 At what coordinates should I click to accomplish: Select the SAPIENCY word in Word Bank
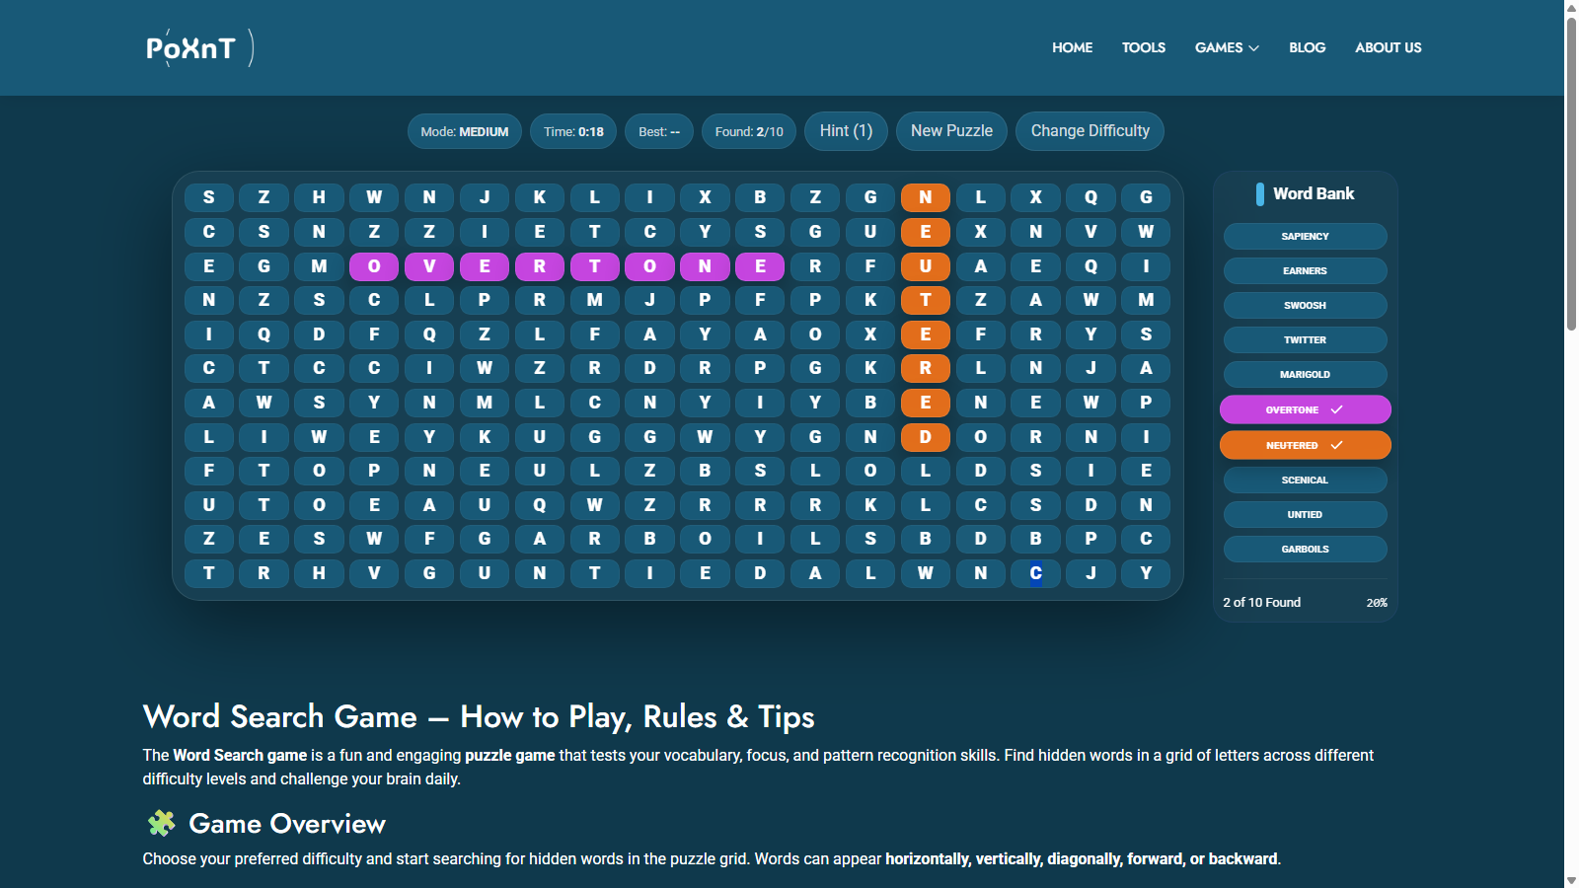click(x=1305, y=236)
